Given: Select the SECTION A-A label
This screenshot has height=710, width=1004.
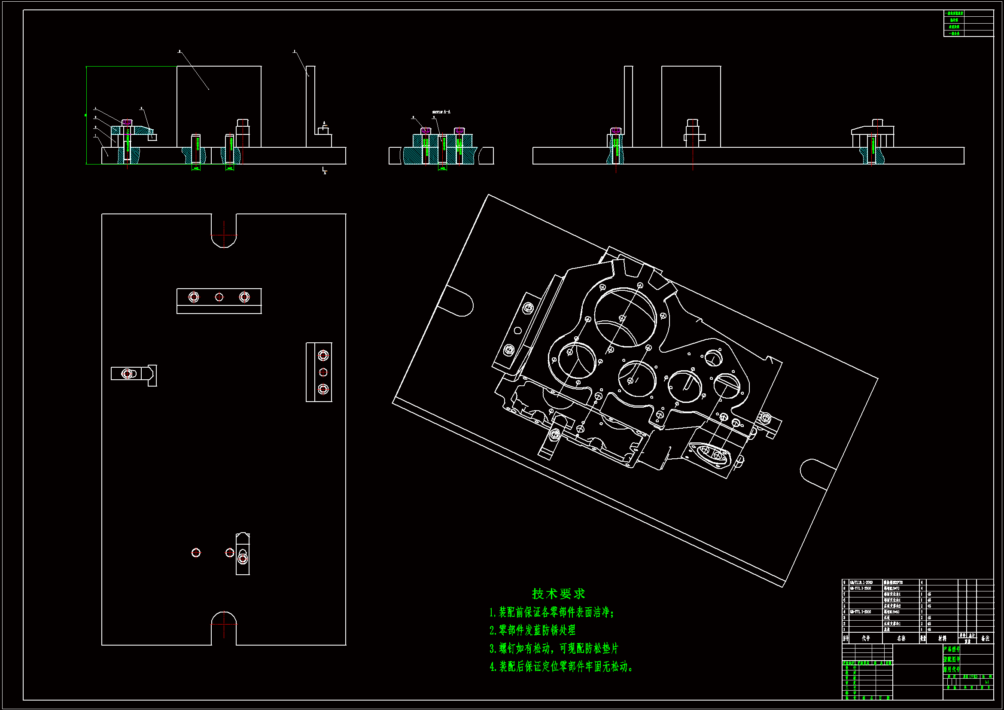Looking at the screenshot, I should [x=441, y=113].
